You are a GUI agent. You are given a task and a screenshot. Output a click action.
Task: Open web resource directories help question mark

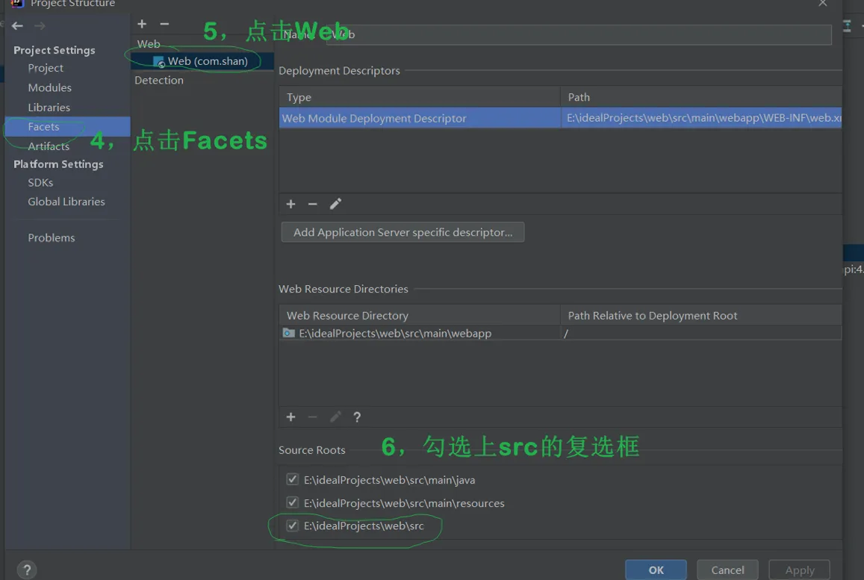click(x=357, y=417)
